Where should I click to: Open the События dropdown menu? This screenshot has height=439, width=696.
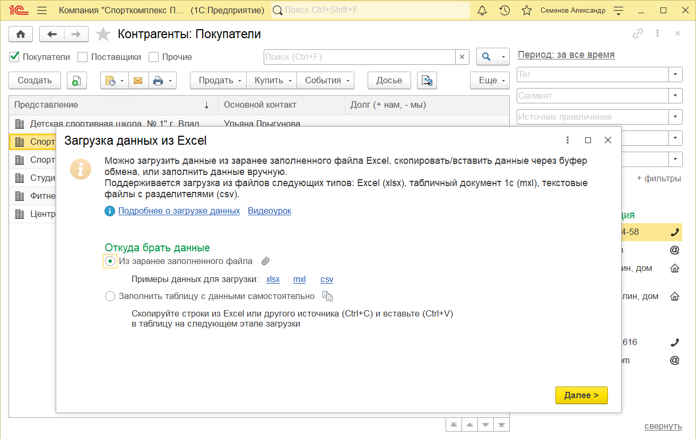tap(326, 81)
